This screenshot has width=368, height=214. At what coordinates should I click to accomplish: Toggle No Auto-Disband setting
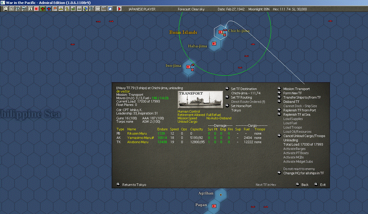click(219, 118)
